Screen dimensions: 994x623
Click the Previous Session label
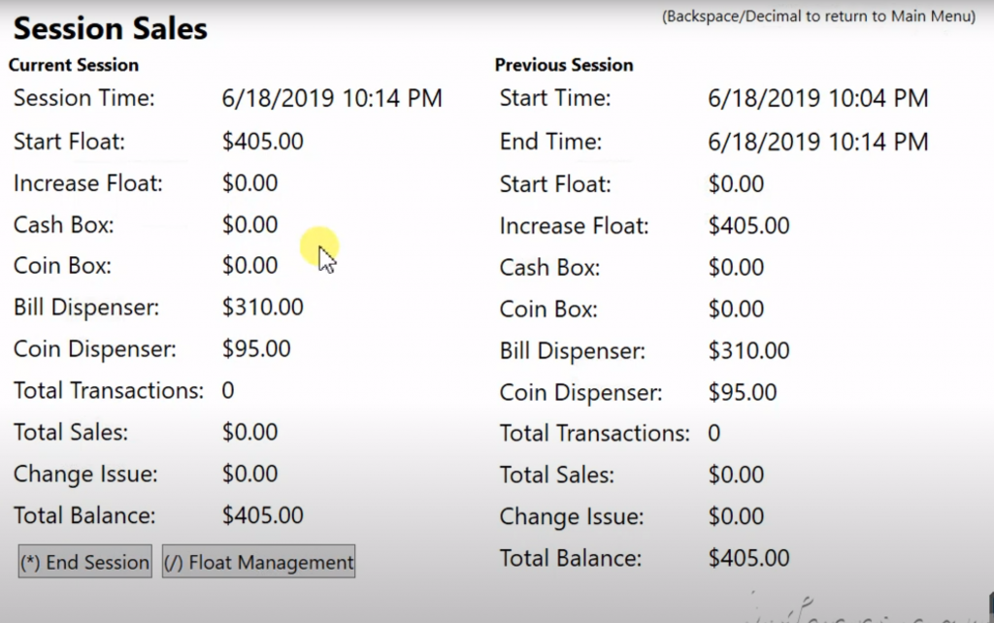pyautogui.click(x=564, y=65)
